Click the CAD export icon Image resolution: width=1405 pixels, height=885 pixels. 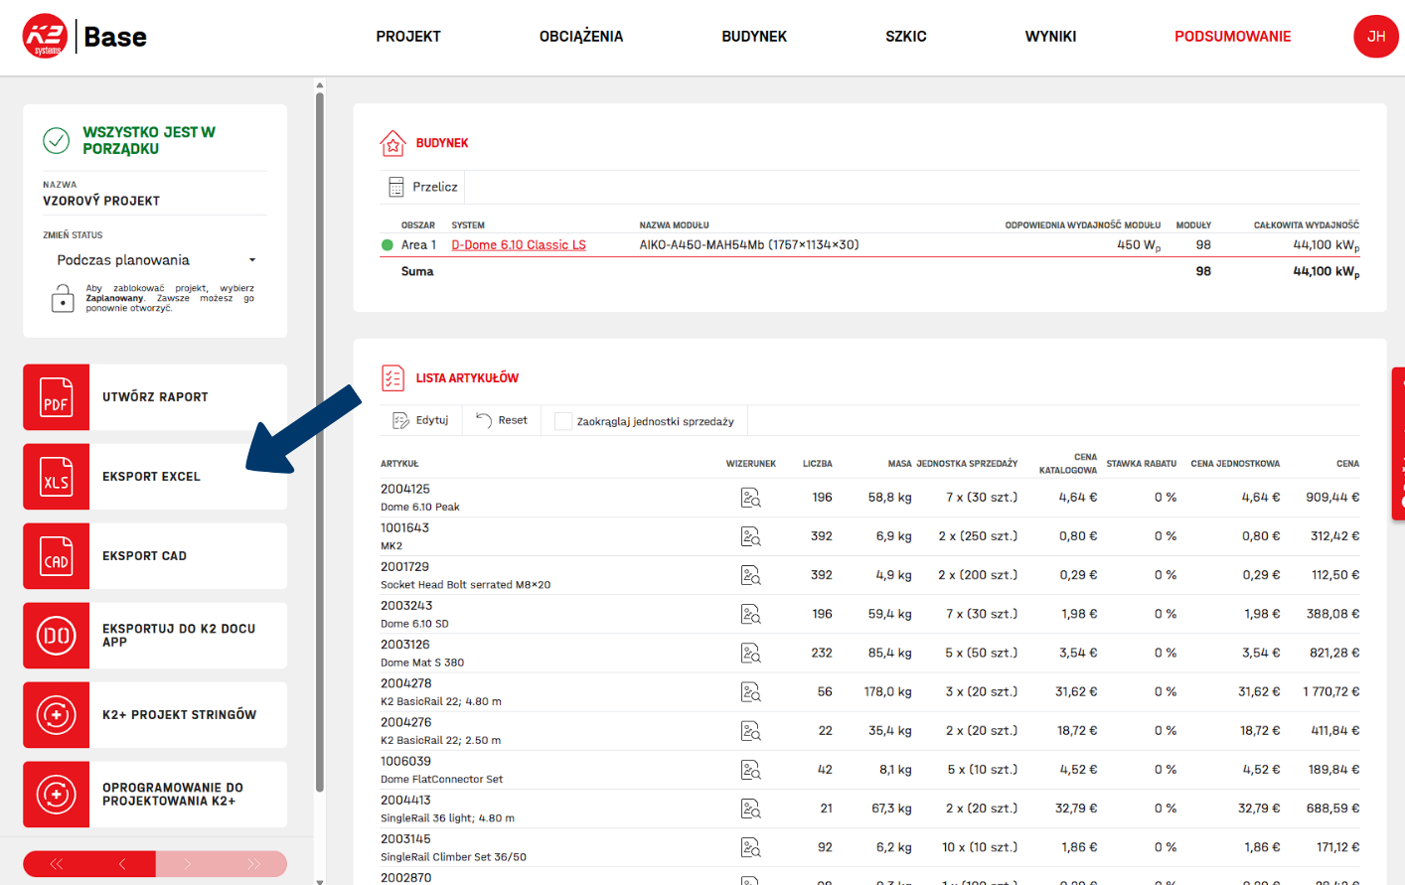[57, 556]
